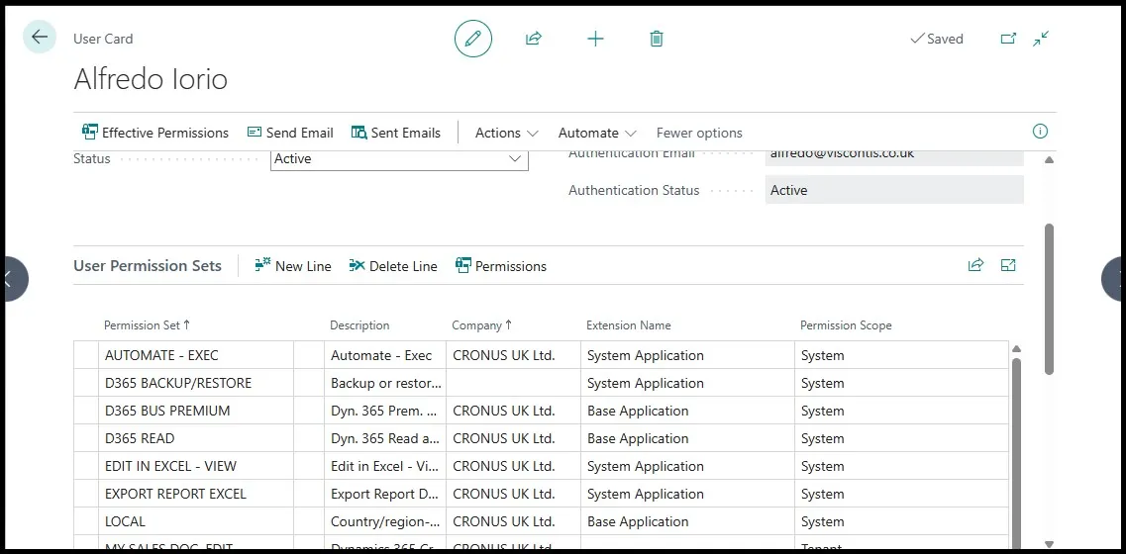
Task: Click page vertical scrollbar thumb
Action: coord(1049,299)
